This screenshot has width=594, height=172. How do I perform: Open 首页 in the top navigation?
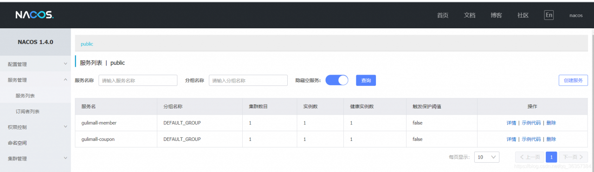[443, 15]
